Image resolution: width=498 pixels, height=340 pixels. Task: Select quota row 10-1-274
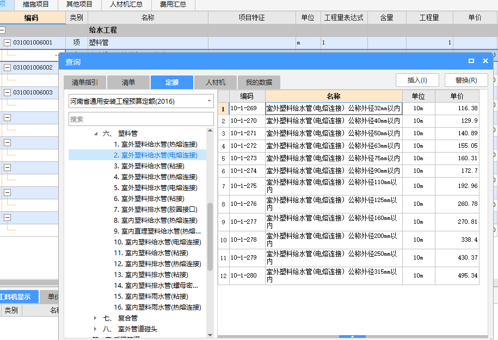click(348, 171)
